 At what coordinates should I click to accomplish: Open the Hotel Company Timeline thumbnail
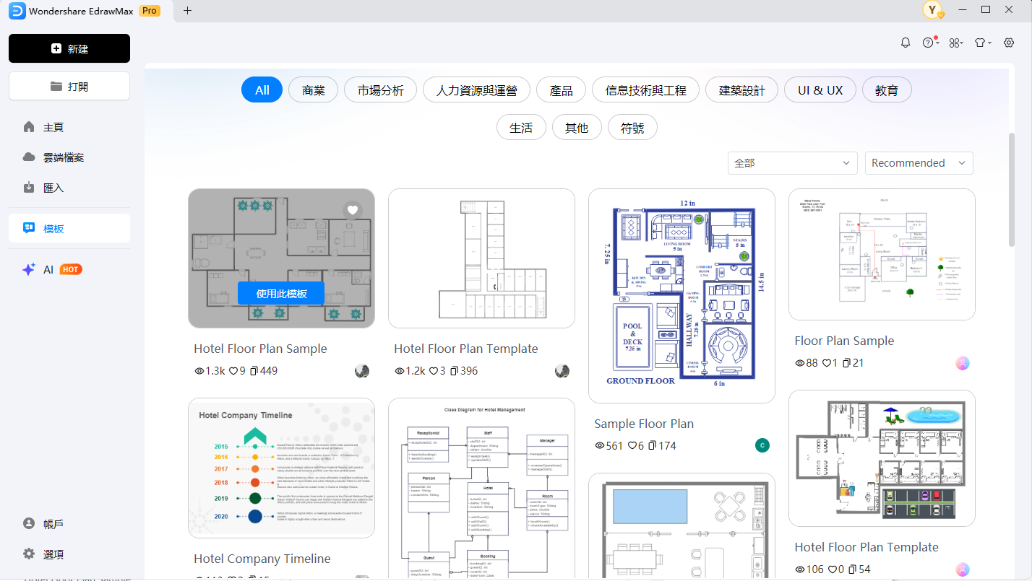pyautogui.click(x=281, y=468)
